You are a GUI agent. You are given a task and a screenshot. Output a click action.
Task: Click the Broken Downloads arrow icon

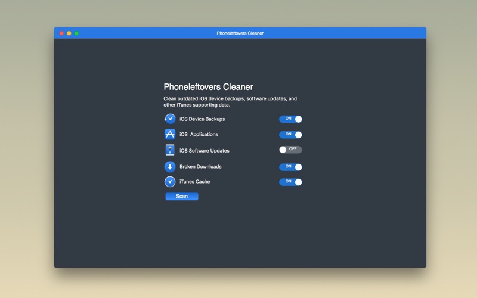[170, 167]
